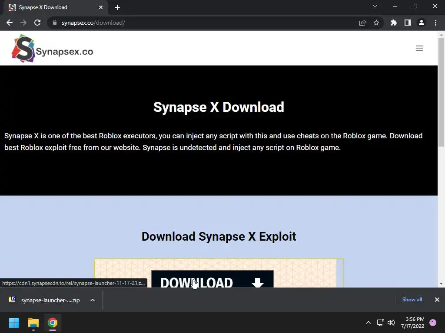Open network settings from the tray
Viewport: 445px width, 333px height.
381,323
